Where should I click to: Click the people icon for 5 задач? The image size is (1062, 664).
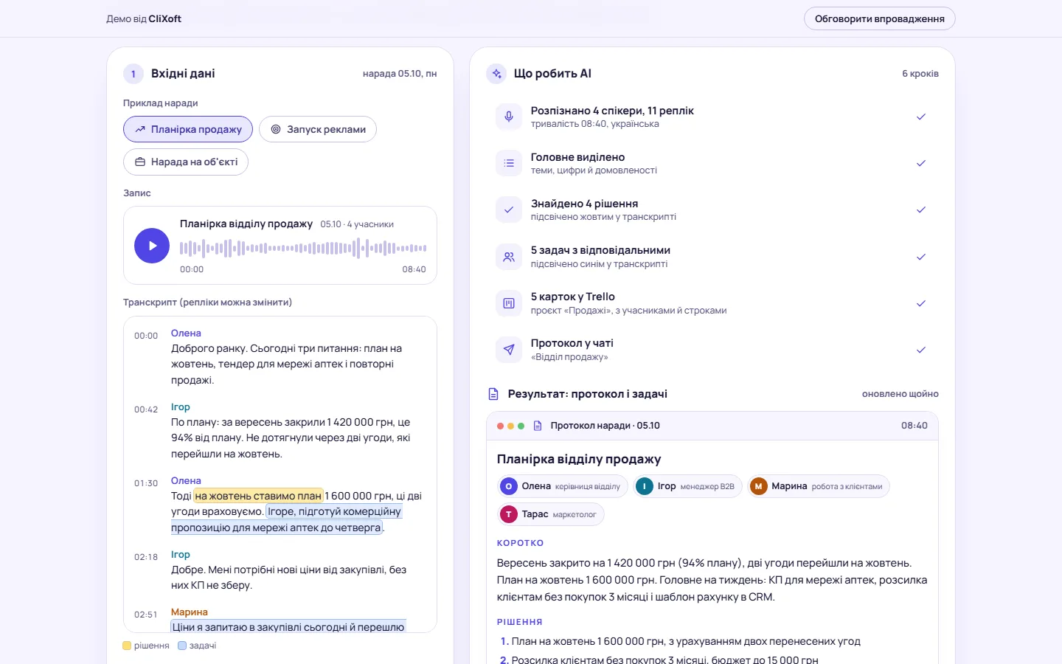[x=509, y=257]
